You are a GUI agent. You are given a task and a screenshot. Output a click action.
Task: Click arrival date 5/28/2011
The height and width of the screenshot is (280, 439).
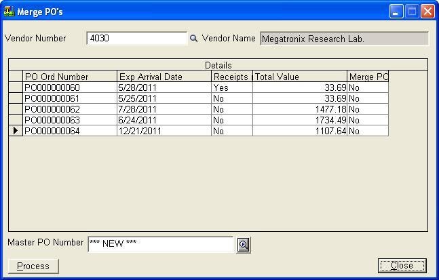point(164,87)
